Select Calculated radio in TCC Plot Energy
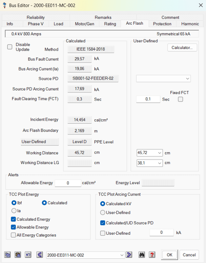This screenshot has height=263, width=206. (x=44, y=203)
